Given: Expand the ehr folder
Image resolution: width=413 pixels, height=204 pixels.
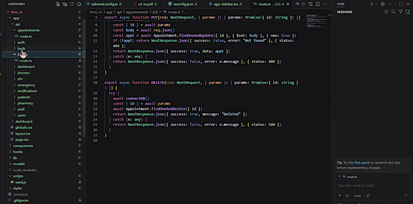Looking at the screenshot, I should (44, 79).
